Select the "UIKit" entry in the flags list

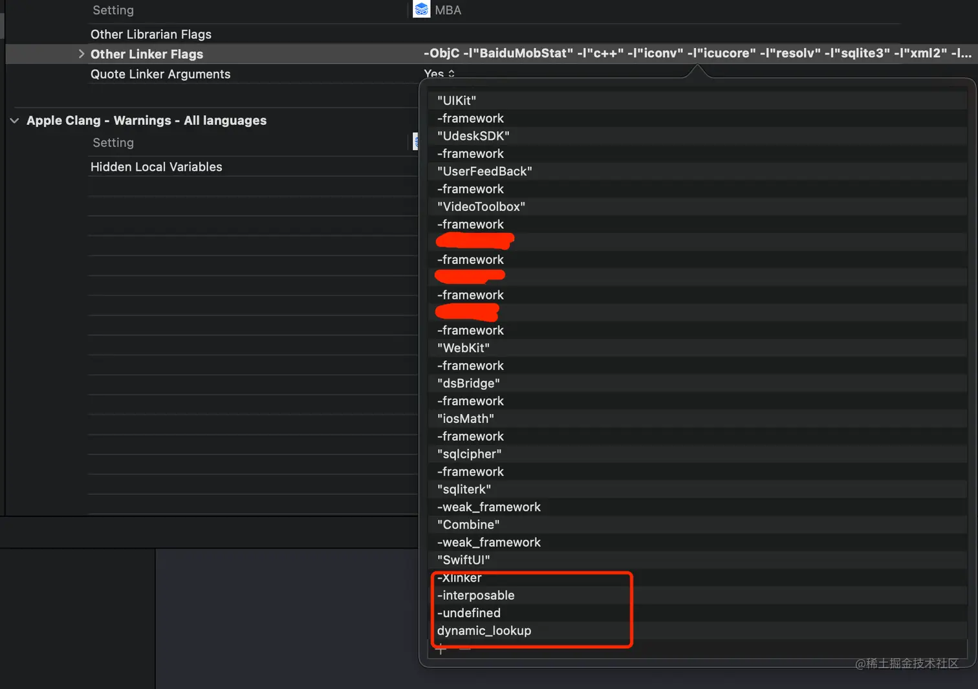697,100
